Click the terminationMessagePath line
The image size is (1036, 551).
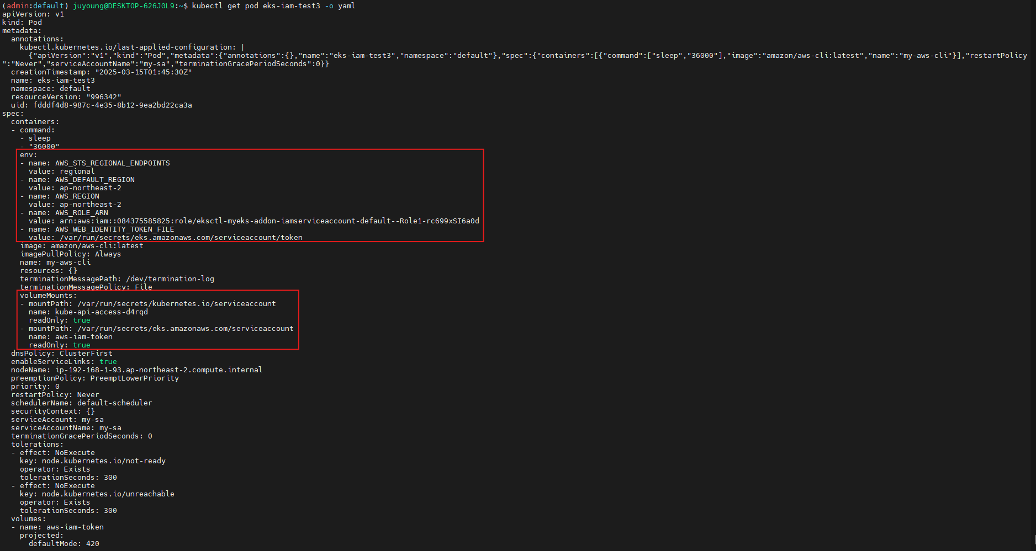pos(117,279)
